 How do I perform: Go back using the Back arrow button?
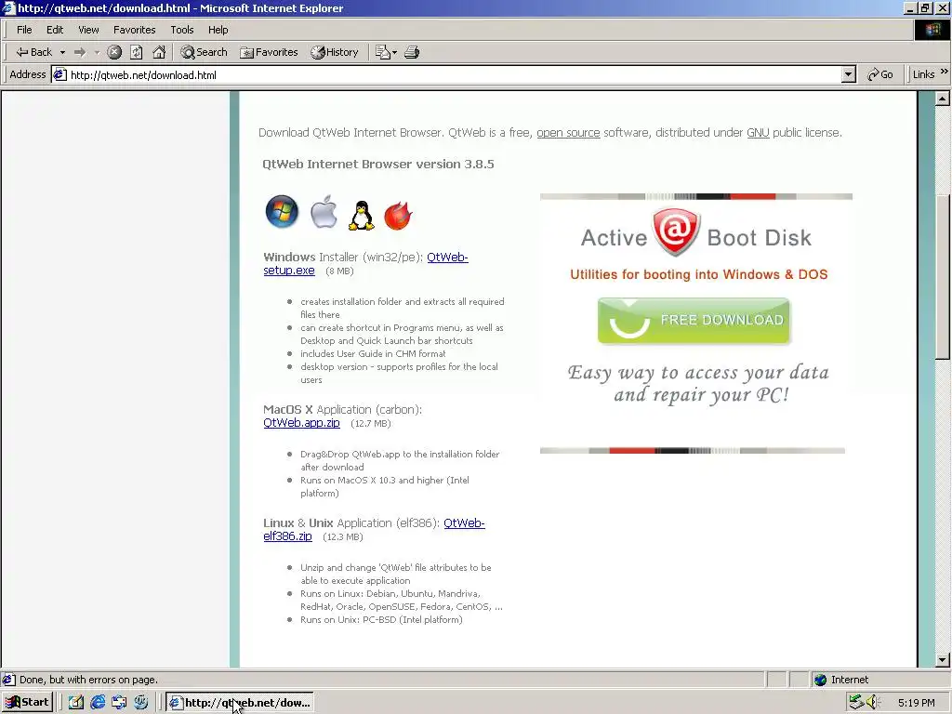[33, 52]
